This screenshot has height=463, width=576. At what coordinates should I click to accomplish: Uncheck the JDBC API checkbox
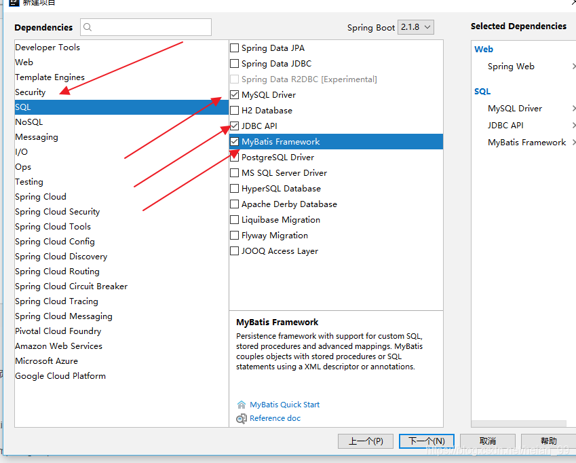235,126
